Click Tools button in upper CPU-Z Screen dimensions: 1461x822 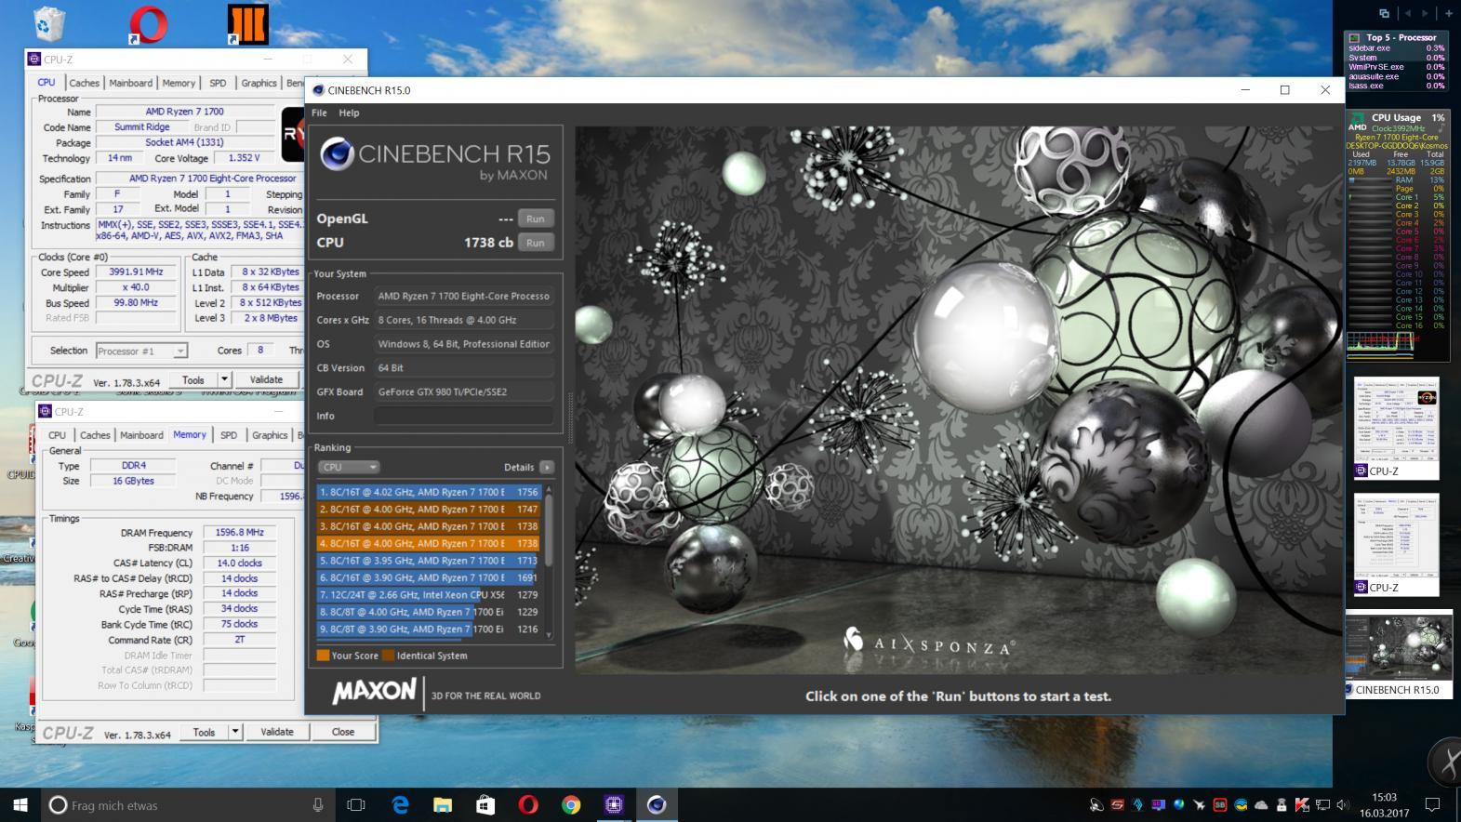(x=193, y=379)
